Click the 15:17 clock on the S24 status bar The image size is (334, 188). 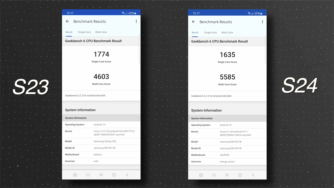click(196, 13)
